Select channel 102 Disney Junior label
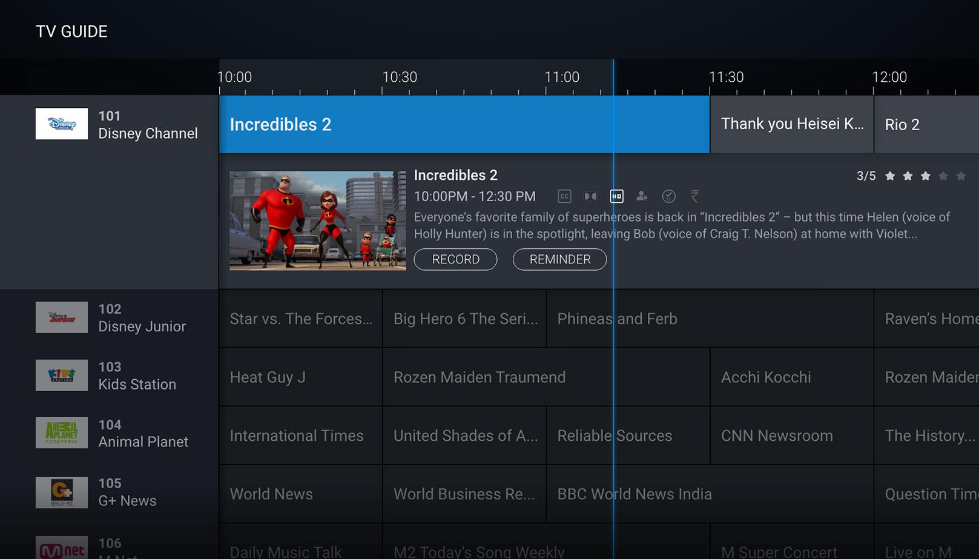The image size is (979, 559). [x=142, y=318]
